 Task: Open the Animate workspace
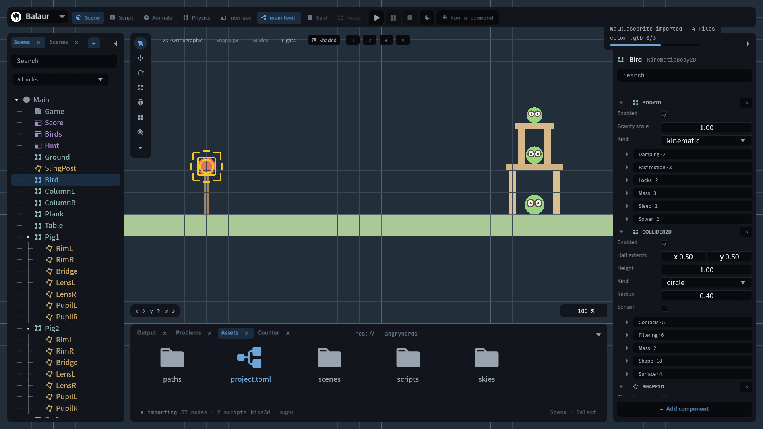pyautogui.click(x=158, y=18)
